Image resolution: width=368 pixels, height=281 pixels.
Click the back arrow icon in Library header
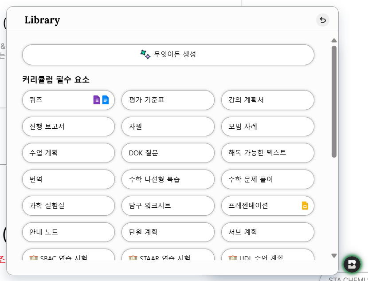click(323, 20)
